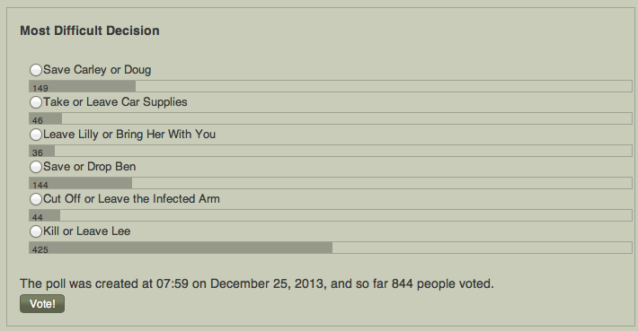Image resolution: width=638 pixels, height=331 pixels.
Task: Choose the Cut Off or Leave Infected Arm radio button
Action: 36,199
